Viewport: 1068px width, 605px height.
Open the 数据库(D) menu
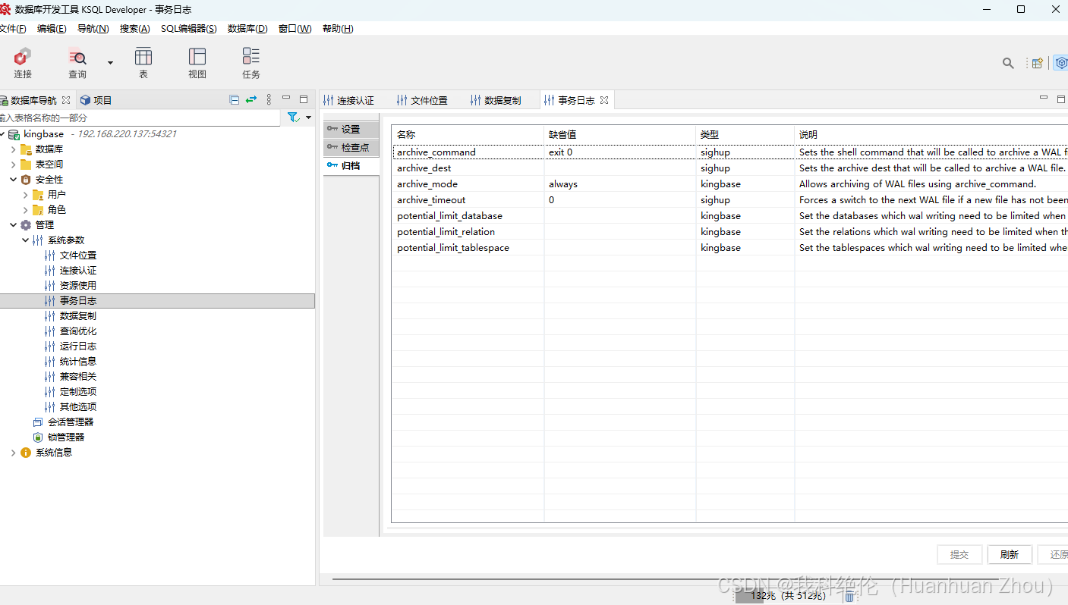[x=247, y=29]
